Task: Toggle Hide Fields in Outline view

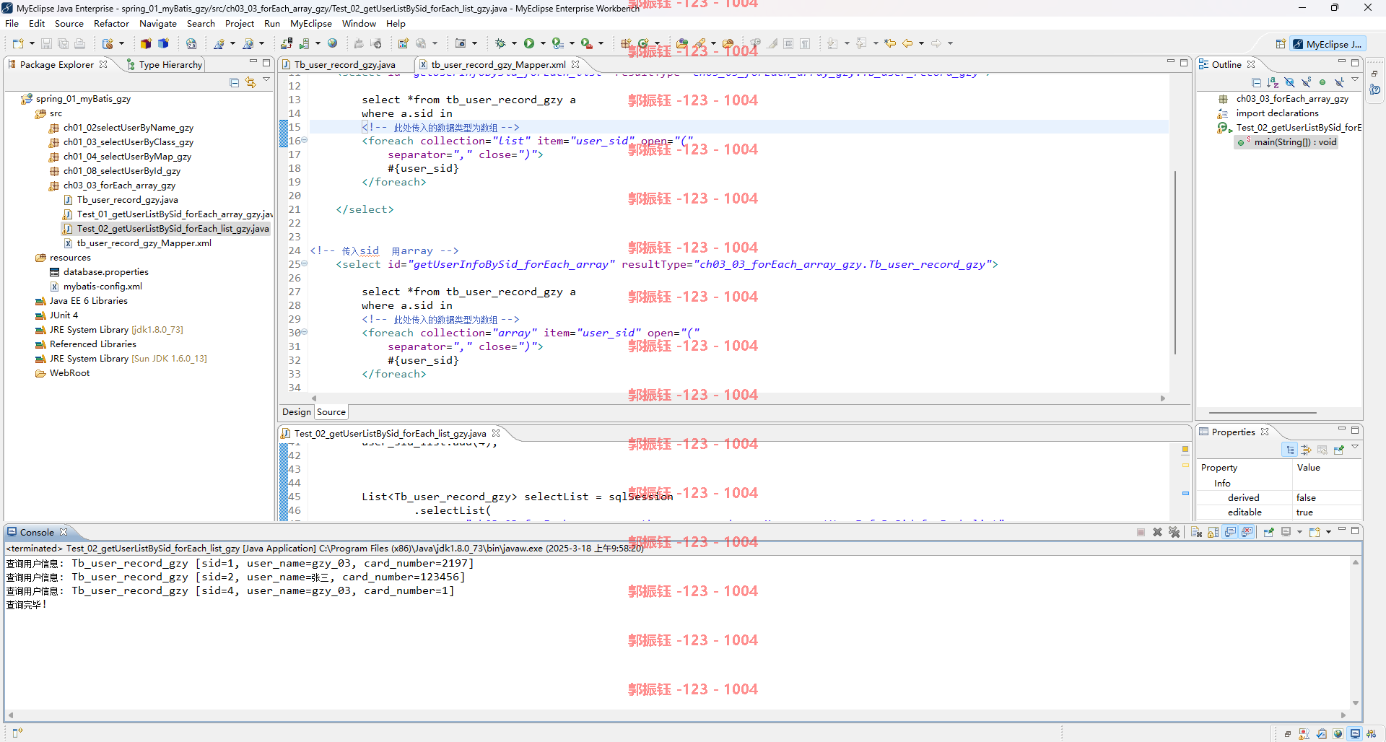Action: coord(1289,82)
